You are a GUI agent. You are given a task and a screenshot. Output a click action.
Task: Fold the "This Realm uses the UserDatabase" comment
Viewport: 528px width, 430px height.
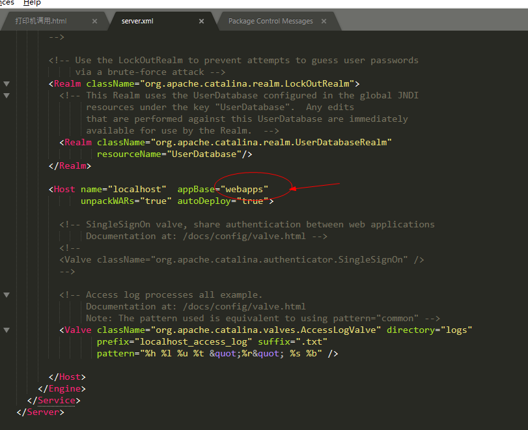tap(7, 95)
